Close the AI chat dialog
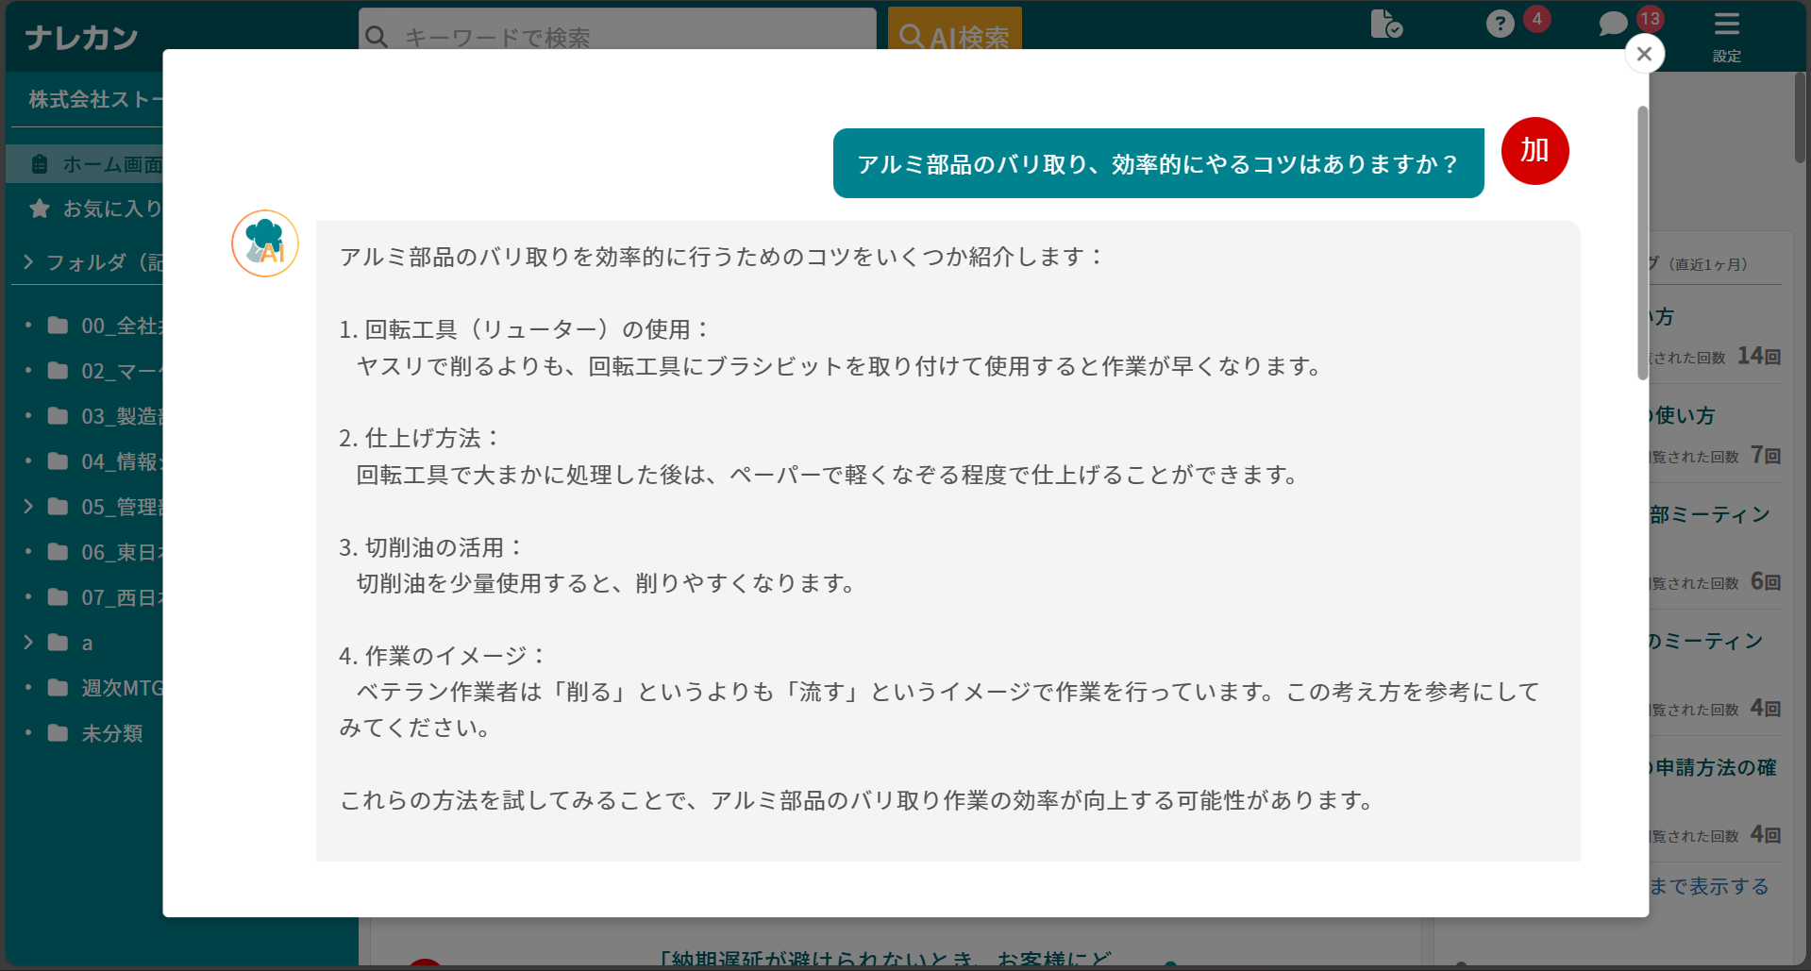 [1644, 54]
